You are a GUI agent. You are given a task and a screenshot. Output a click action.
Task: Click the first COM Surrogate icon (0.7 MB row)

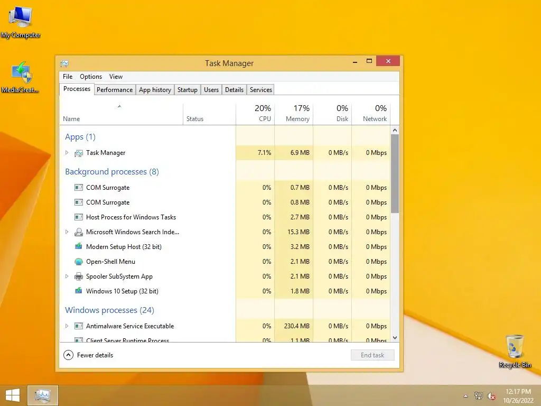click(79, 188)
